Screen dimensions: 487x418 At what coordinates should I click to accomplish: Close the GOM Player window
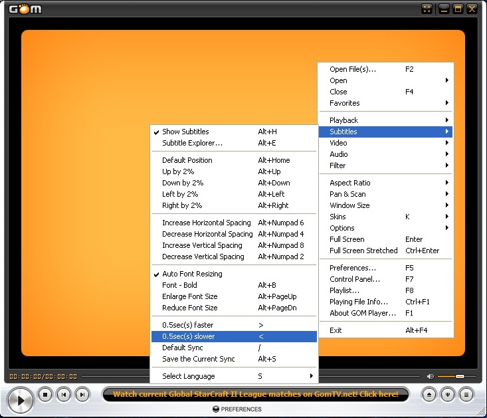(472, 9)
